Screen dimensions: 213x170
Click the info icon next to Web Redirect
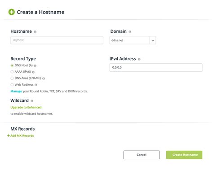[x=36, y=85]
